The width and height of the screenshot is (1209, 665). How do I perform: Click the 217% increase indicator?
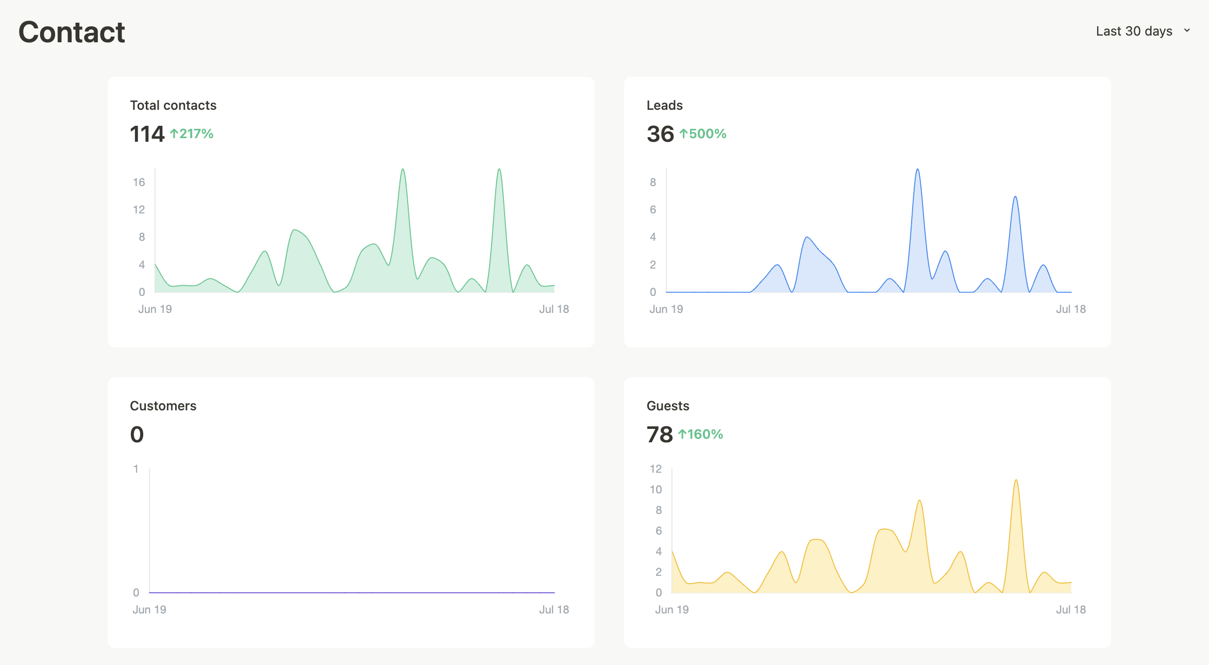coord(192,134)
